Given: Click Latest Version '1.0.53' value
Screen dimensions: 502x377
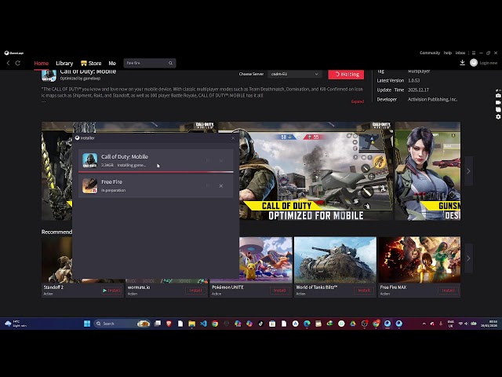Looking at the screenshot, I should pos(413,80).
